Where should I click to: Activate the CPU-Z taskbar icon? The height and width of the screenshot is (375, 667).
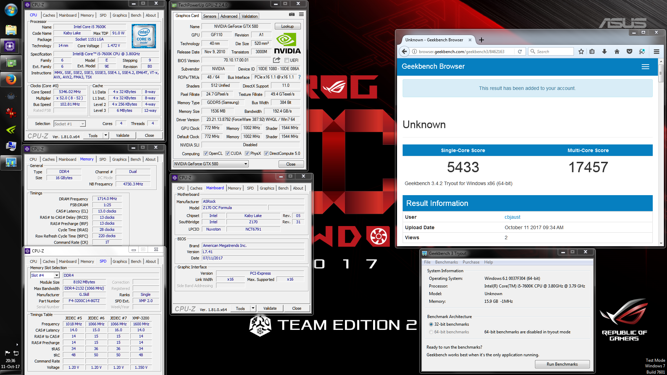click(x=10, y=46)
